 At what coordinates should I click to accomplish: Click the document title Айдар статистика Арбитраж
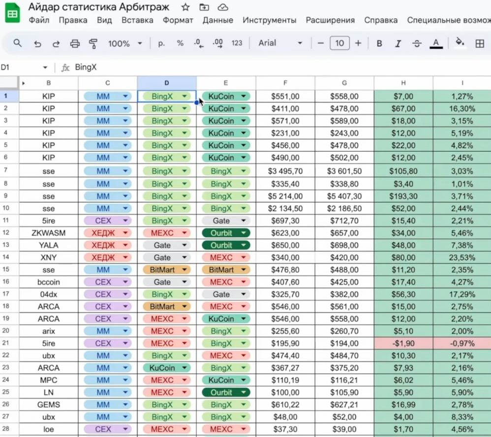point(99,7)
